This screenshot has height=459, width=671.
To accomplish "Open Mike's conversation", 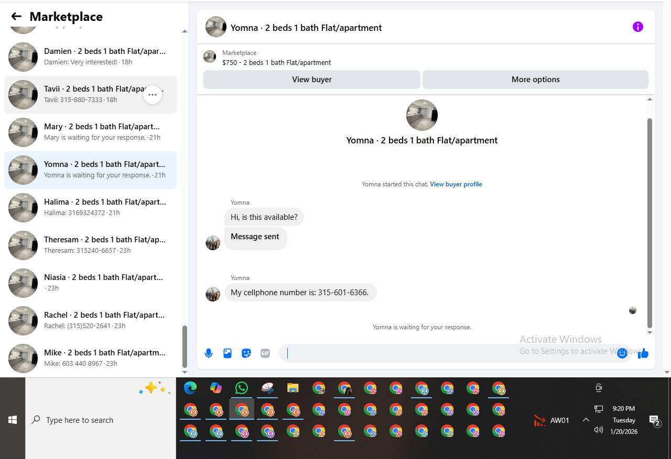I will click(x=90, y=359).
